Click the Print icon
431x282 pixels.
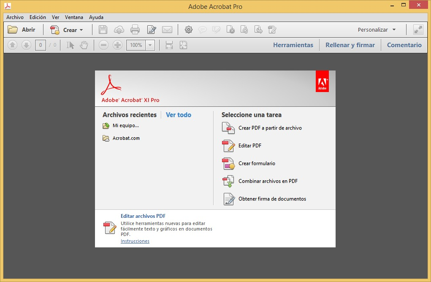point(134,29)
